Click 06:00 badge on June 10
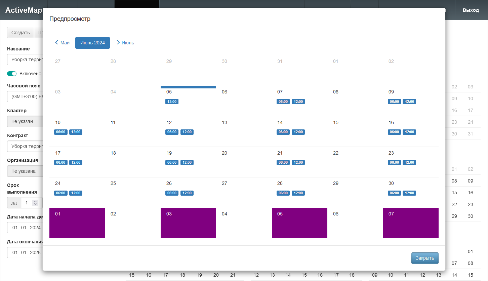The image size is (488, 281). [60, 132]
